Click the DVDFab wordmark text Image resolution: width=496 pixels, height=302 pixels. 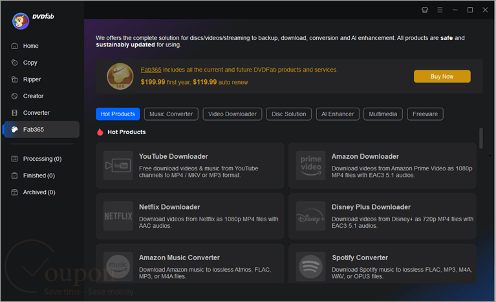pos(43,16)
